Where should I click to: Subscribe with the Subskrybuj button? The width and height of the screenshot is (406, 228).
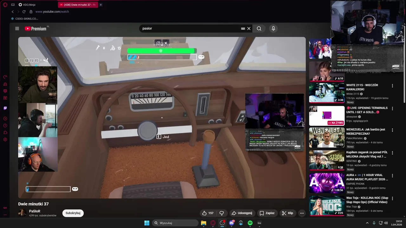point(73,213)
